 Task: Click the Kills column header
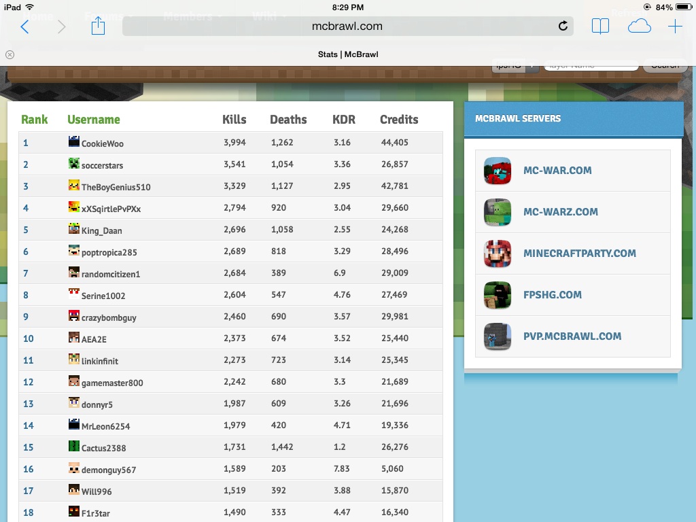[x=234, y=120]
